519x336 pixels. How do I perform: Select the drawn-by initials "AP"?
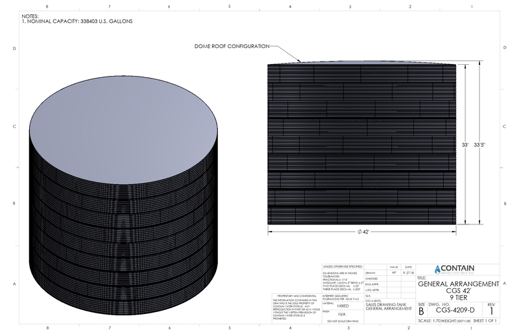tap(394, 273)
